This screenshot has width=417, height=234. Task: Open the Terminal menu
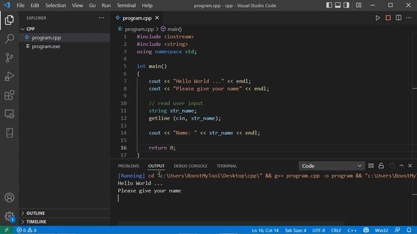click(126, 5)
